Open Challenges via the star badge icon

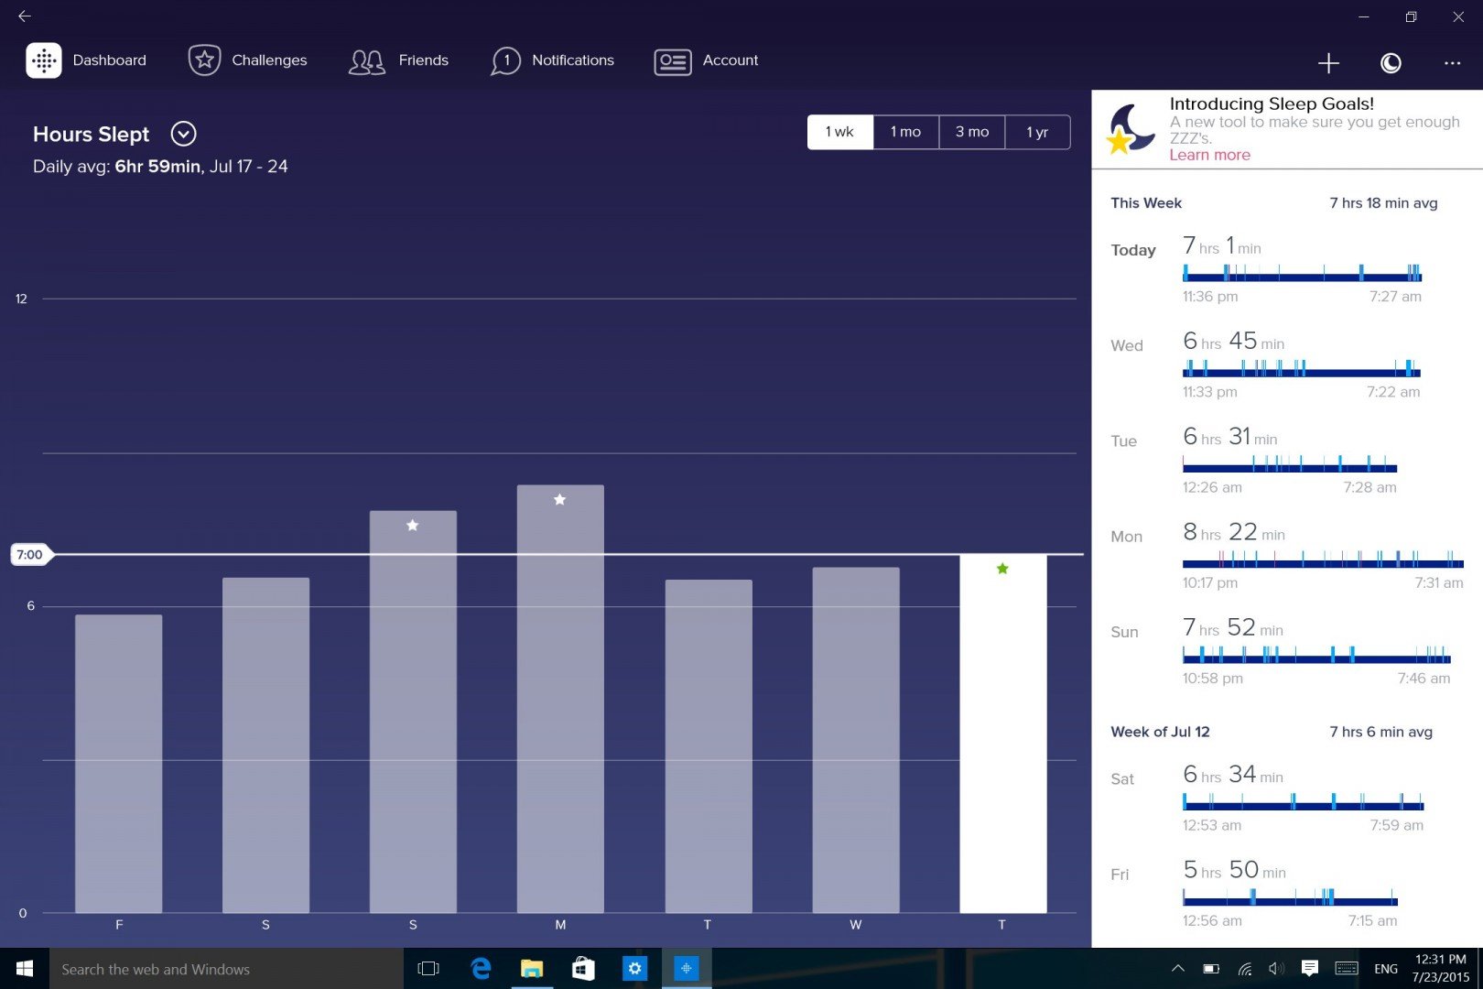[x=204, y=60]
